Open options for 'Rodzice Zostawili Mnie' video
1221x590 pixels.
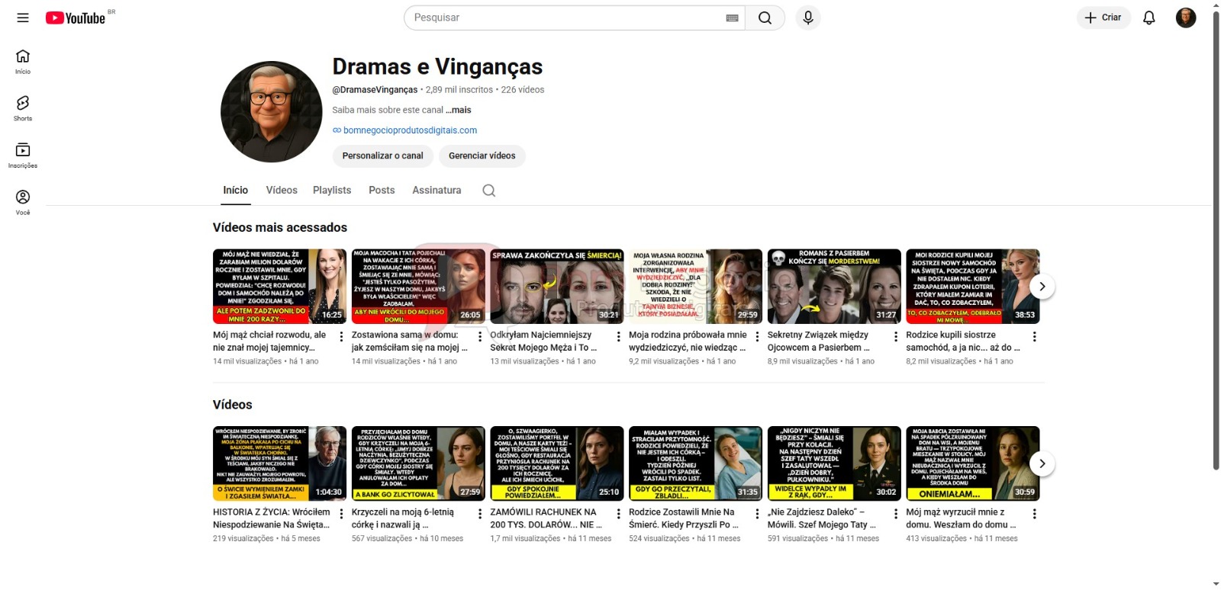click(x=757, y=514)
